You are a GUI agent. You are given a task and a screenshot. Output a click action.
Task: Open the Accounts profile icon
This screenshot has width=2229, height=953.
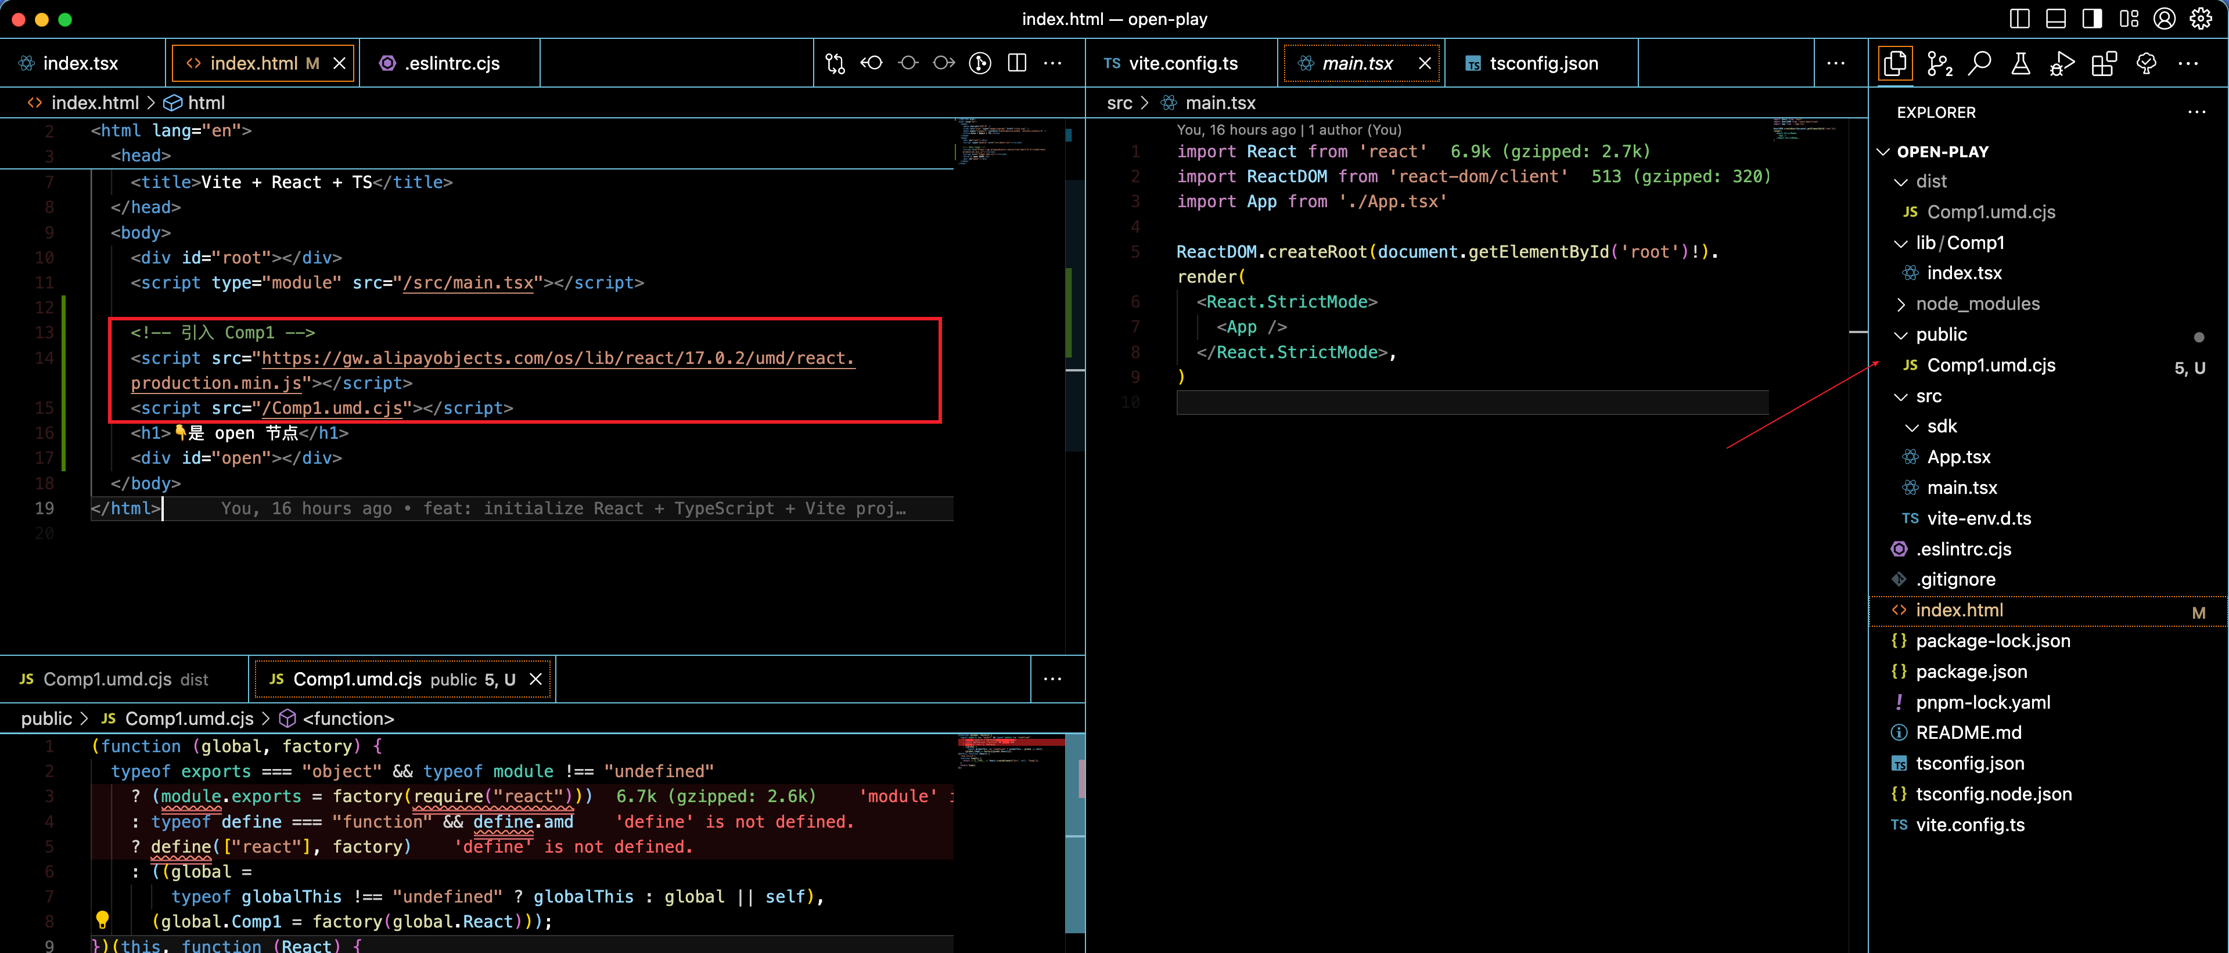pos(2164,19)
